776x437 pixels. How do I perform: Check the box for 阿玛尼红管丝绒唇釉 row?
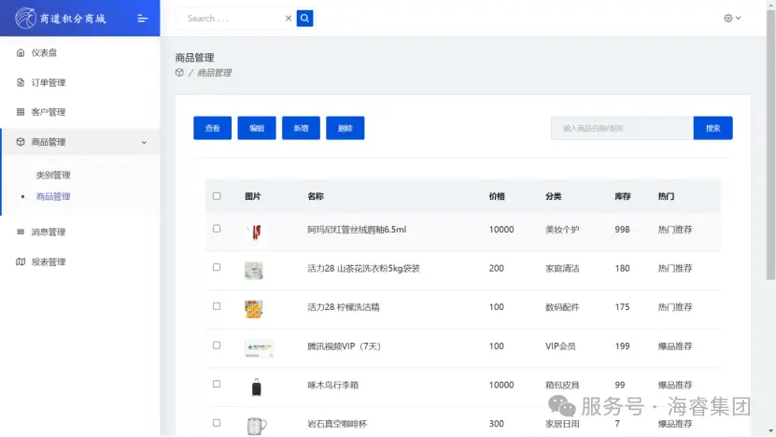217,229
